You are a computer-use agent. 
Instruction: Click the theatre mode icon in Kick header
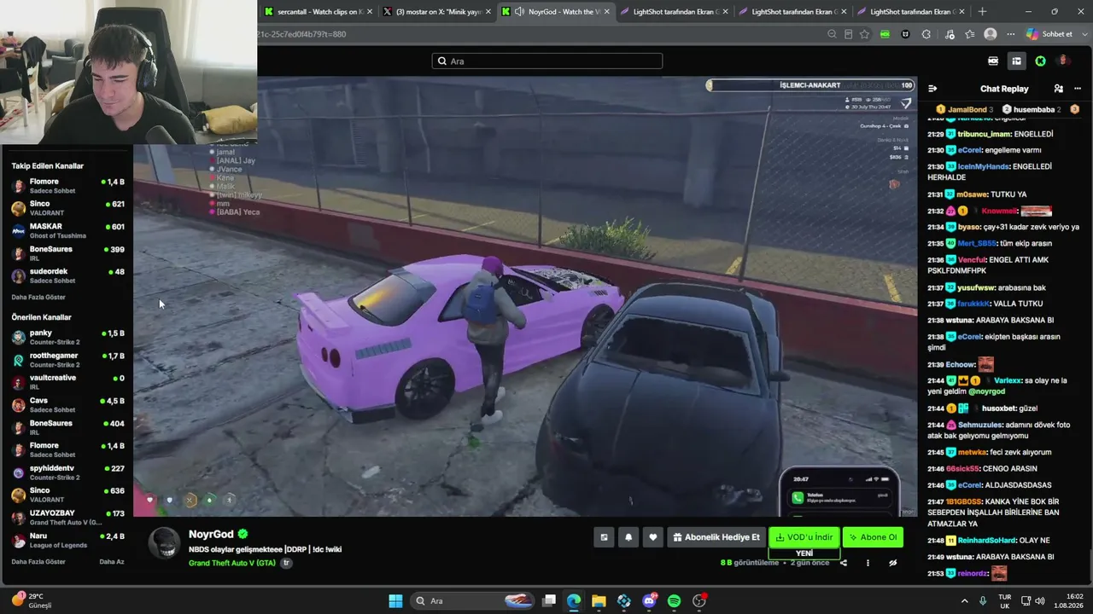coord(993,61)
